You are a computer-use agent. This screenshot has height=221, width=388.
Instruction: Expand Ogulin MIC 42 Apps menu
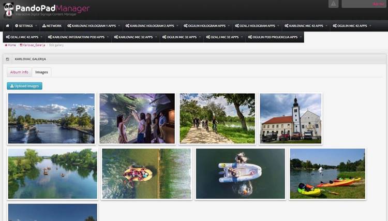(x=352, y=26)
